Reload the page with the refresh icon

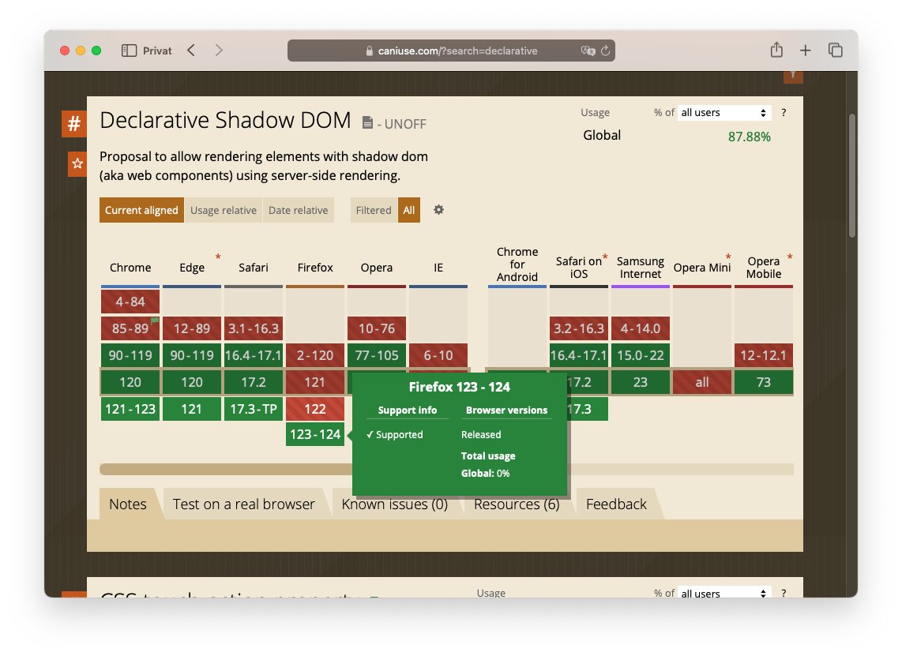[x=605, y=51]
